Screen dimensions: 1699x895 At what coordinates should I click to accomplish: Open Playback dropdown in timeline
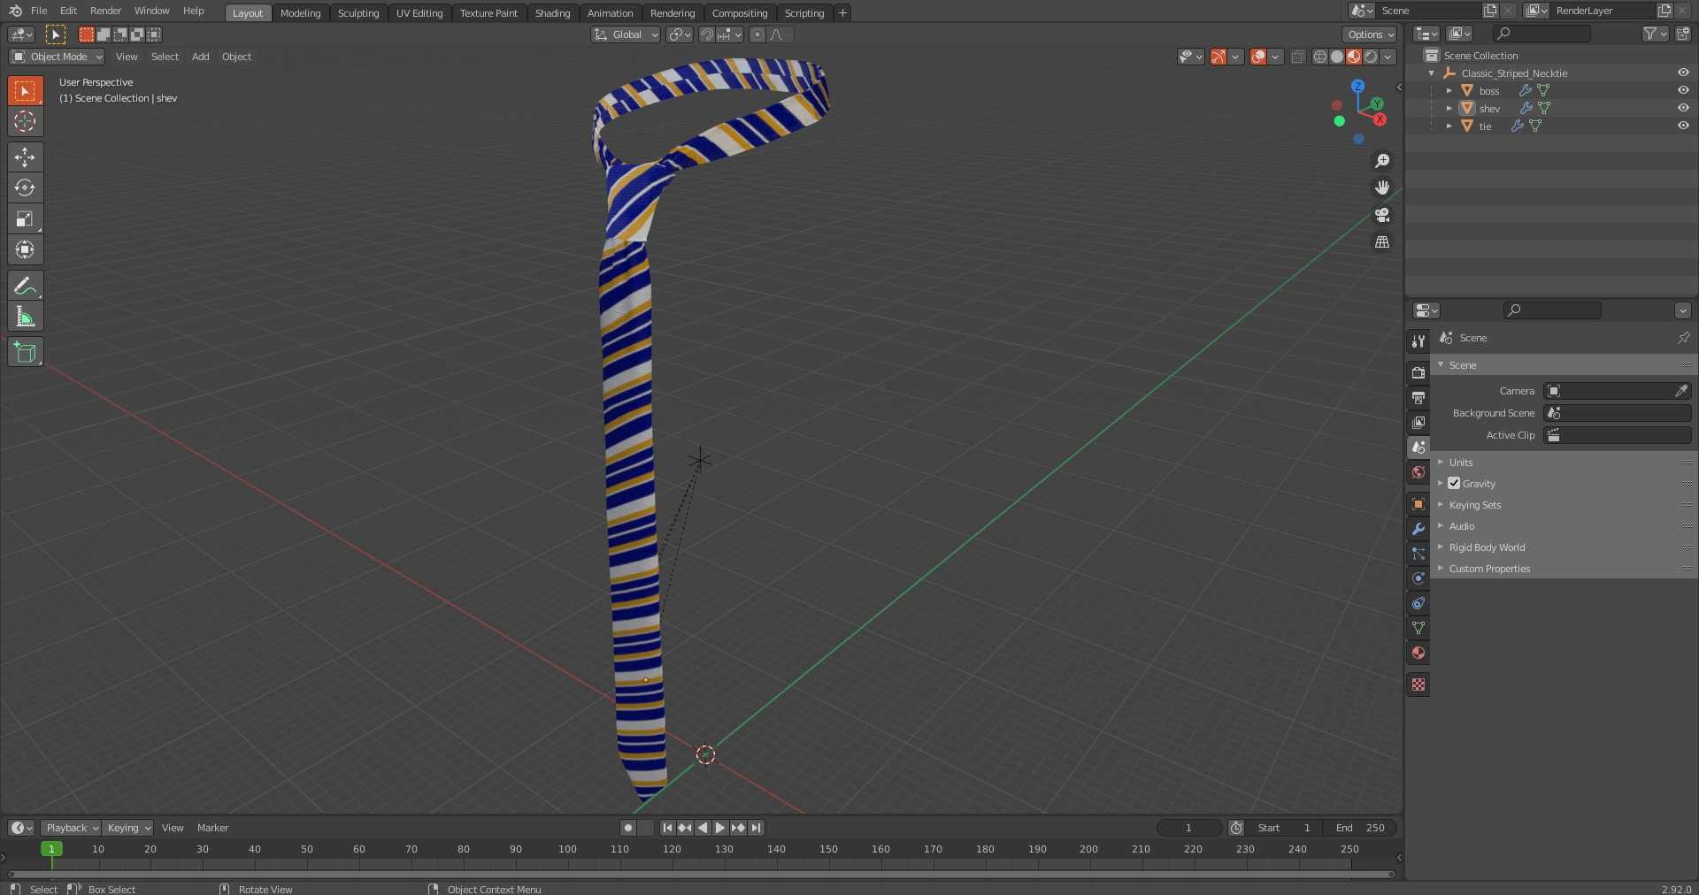[71, 828]
